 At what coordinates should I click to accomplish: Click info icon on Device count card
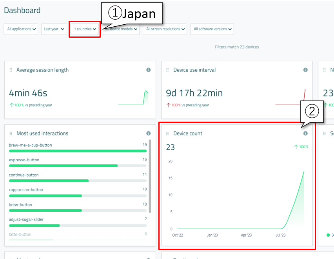click(305, 133)
